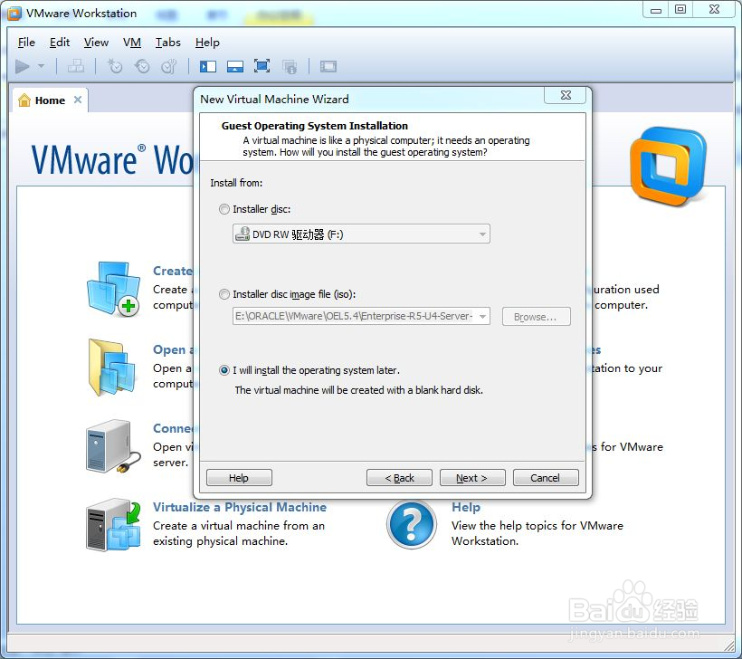This screenshot has width=742, height=659.
Task: Click the Virtualize a Physical Machine link
Action: 240,507
